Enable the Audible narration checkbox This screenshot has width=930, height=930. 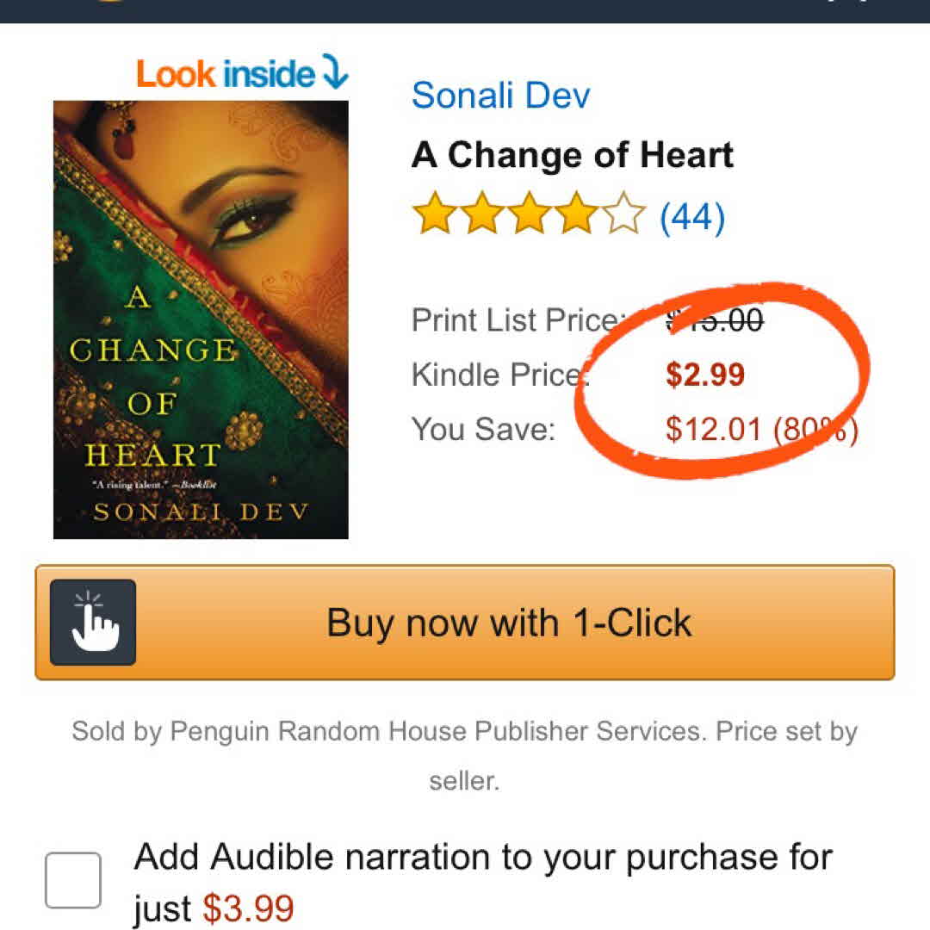(x=73, y=880)
